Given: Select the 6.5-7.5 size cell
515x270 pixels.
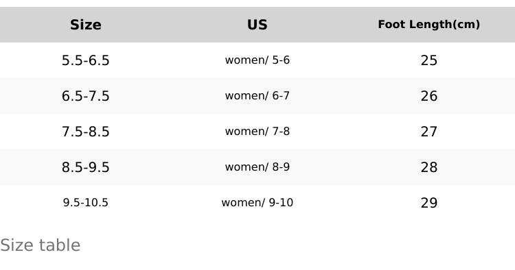Looking at the screenshot, I should point(86,96).
